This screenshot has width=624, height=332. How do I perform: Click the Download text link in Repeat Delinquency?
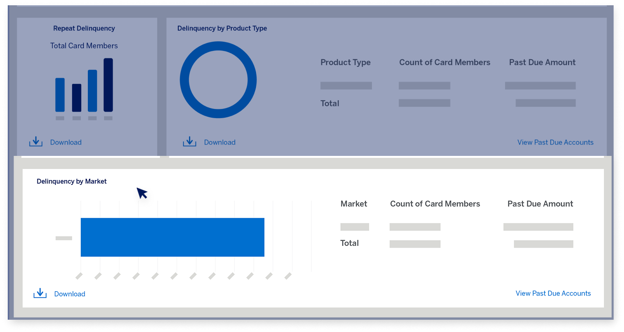click(x=66, y=142)
